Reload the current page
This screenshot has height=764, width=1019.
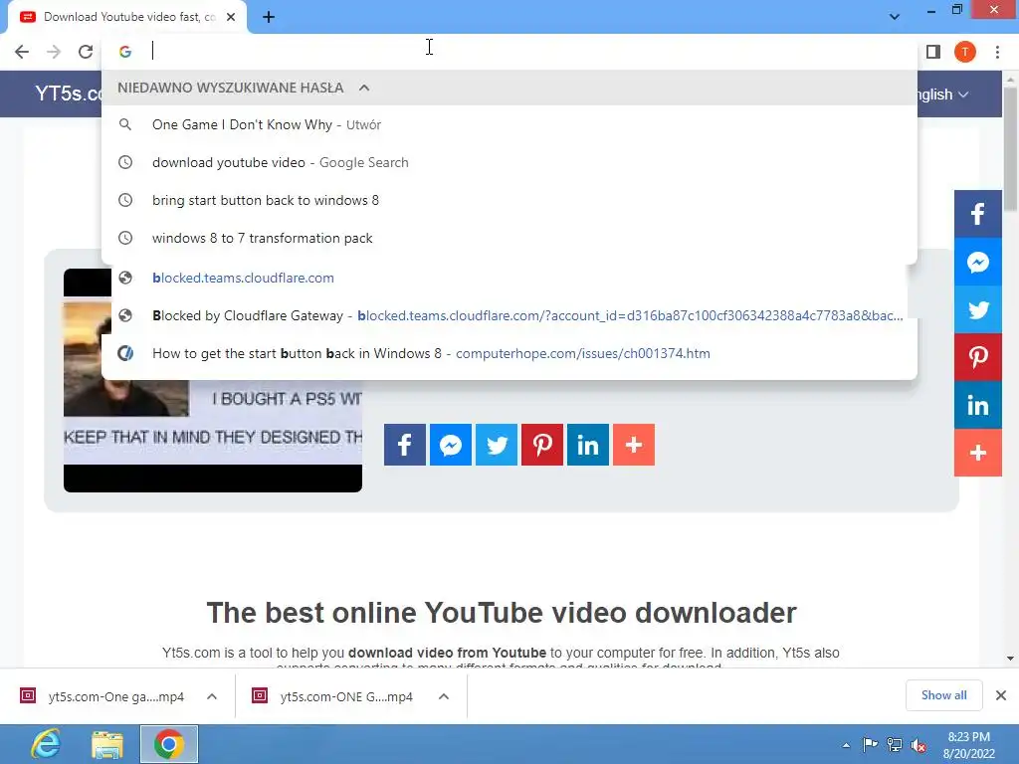click(x=86, y=52)
